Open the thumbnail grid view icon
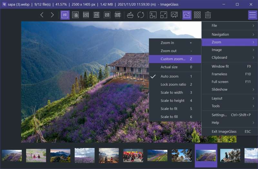 click(x=197, y=15)
